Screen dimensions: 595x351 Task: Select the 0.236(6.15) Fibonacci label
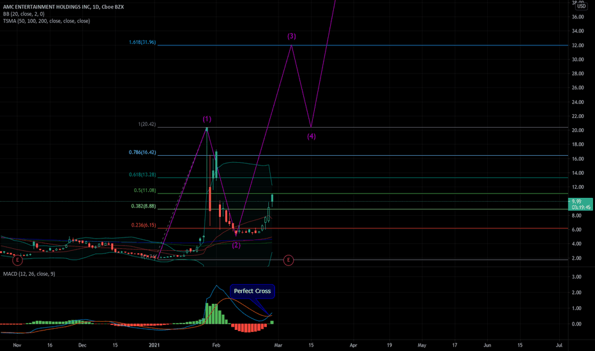click(144, 225)
